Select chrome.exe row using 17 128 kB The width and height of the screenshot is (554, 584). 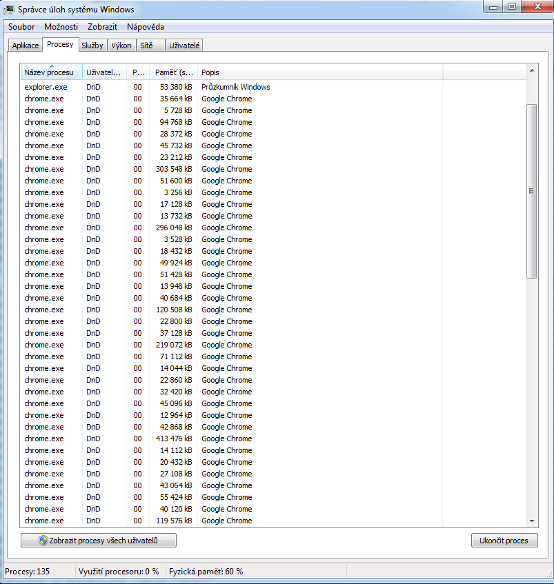[x=232, y=204]
